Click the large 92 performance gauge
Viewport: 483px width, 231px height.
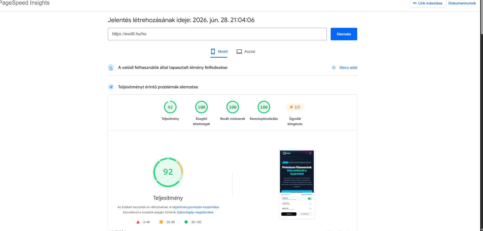(x=168, y=172)
